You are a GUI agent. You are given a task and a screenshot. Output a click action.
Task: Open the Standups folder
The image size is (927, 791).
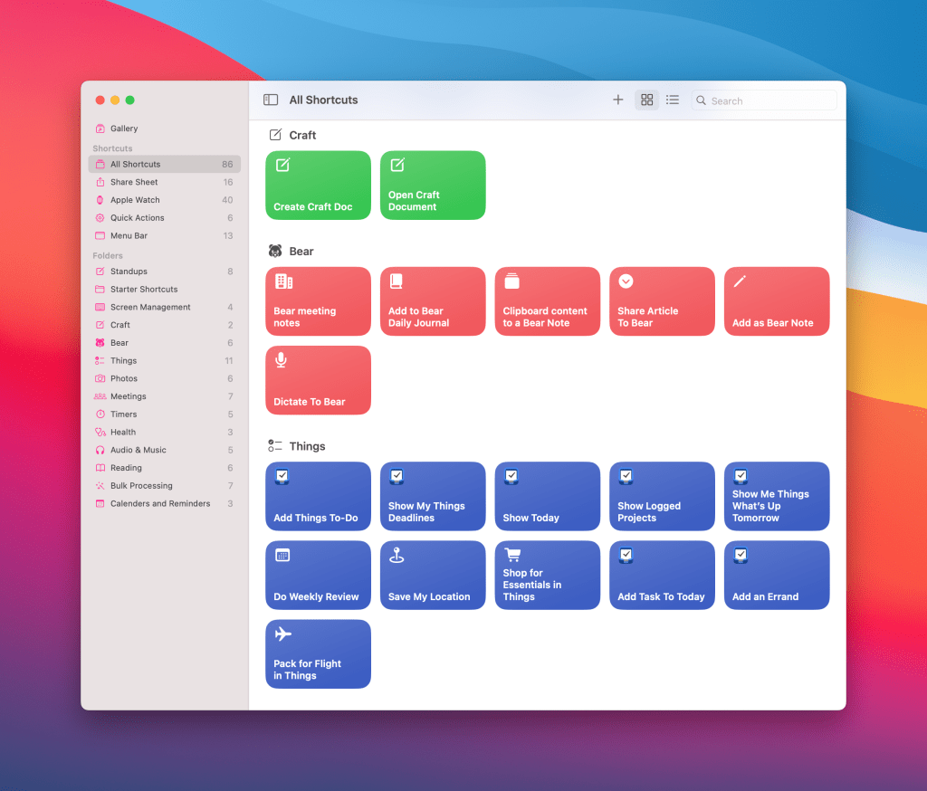point(129,272)
